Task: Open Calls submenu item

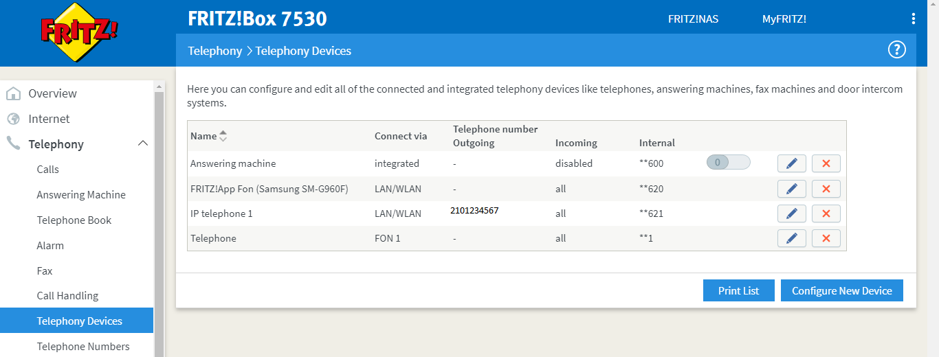Action: click(x=48, y=170)
